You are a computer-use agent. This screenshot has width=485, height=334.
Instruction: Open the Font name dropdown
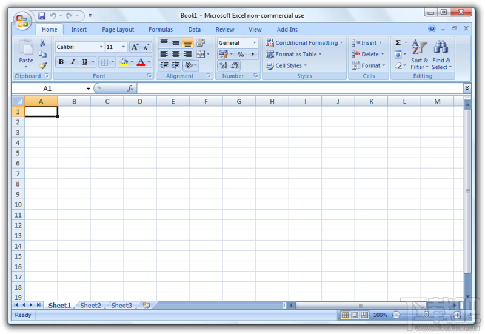[x=101, y=47]
